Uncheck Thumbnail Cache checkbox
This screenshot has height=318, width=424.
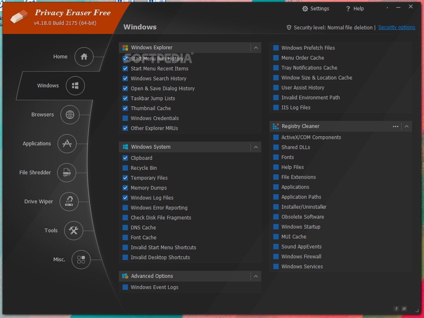pos(125,108)
